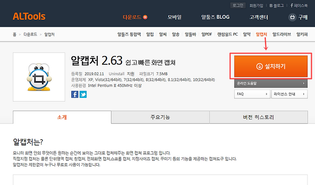Select the highlighted 알캡처 product link
The width and height of the screenshot is (315, 185).
[261, 35]
